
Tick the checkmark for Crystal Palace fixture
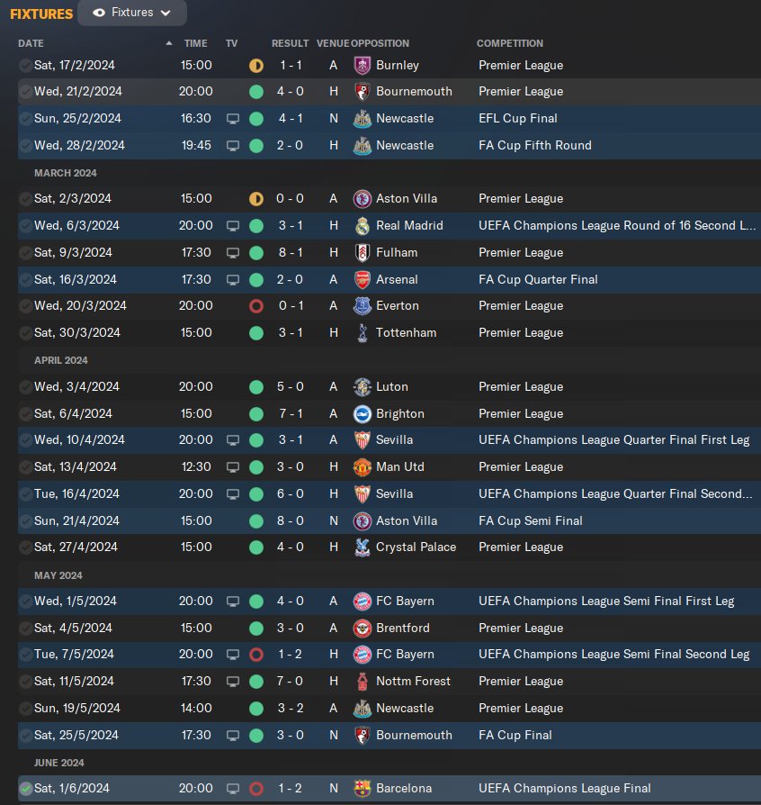coord(25,547)
